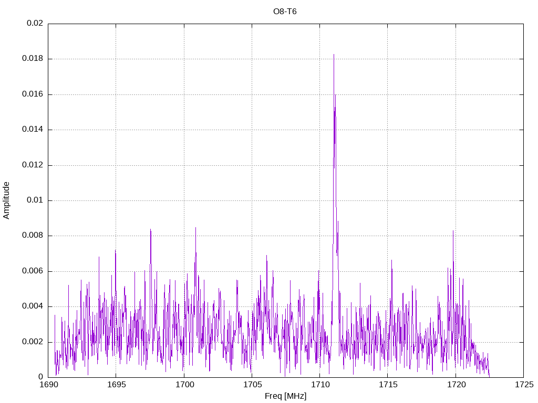Click the 0.02 y-axis tick label
Screen dimensions: 538x403
point(35,24)
